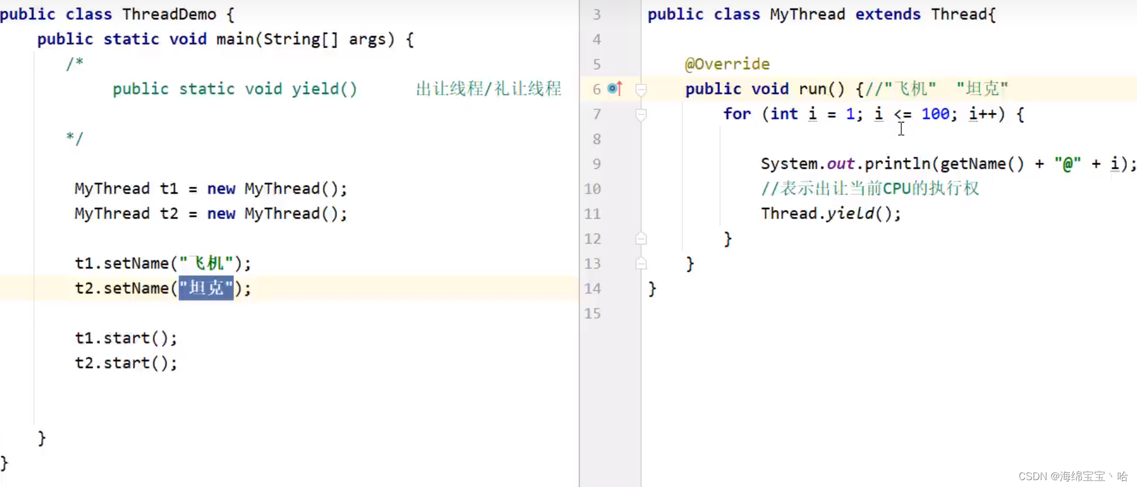This screenshot has width=1137, height=487.
Task: Click the System.out.println statement on line 9
Action: pos(948,164)
